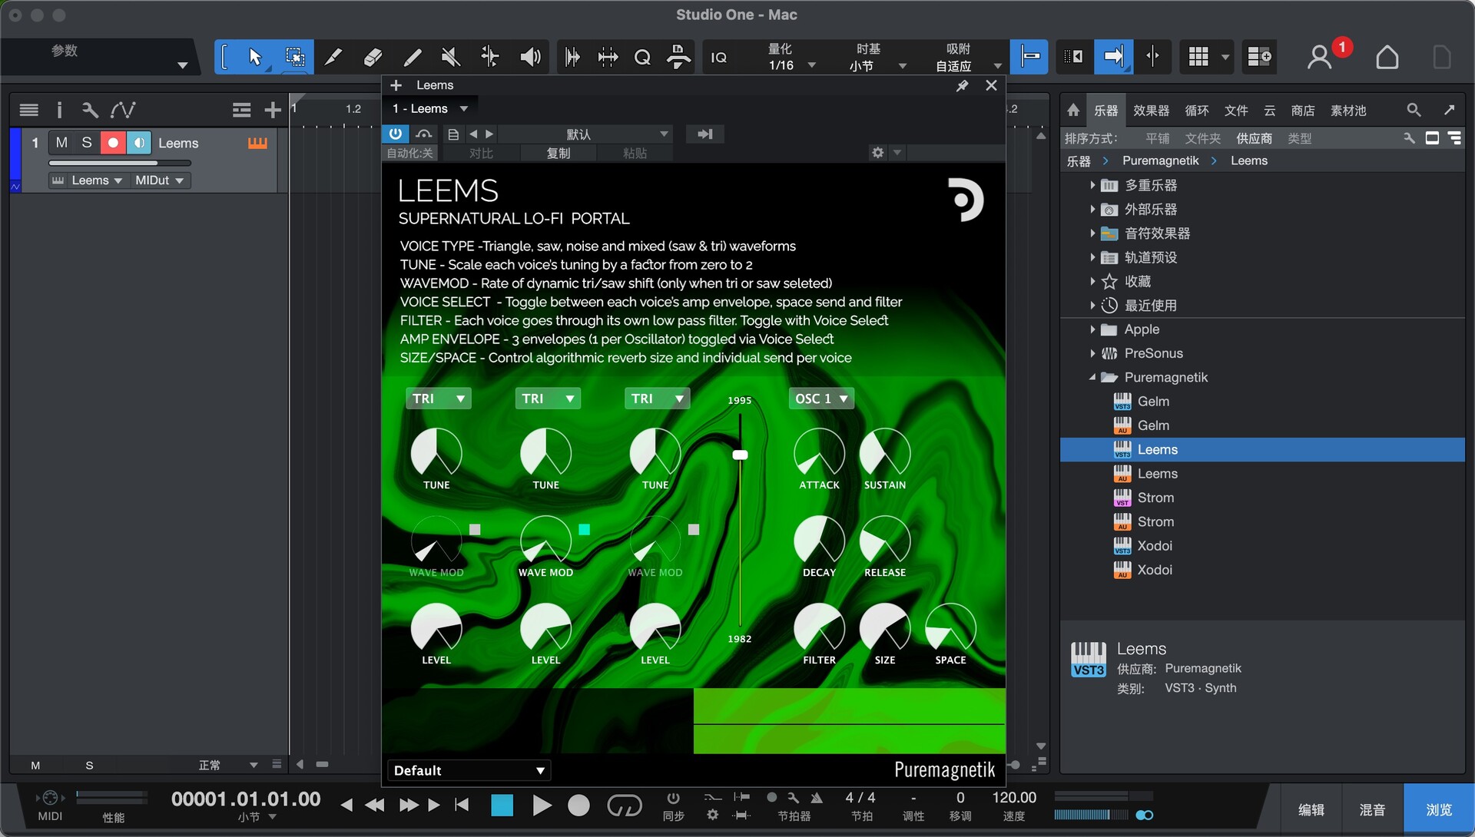This screenshot has height=837, width=1475.
Task: Open the OSC 1 voice select dropdown
Action: coord(821,399)
